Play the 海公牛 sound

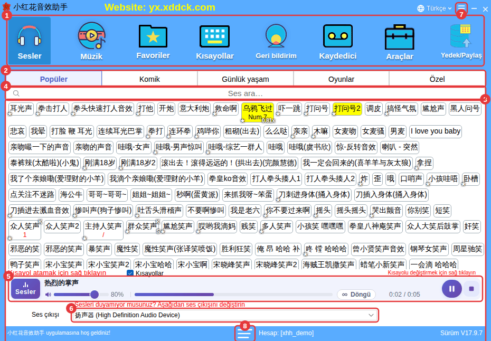pyautogui.click(x=71, y=195)
